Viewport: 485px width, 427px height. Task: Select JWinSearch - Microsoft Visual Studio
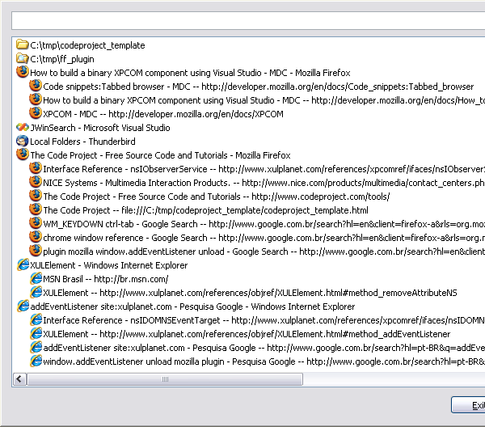click(100, 128)
